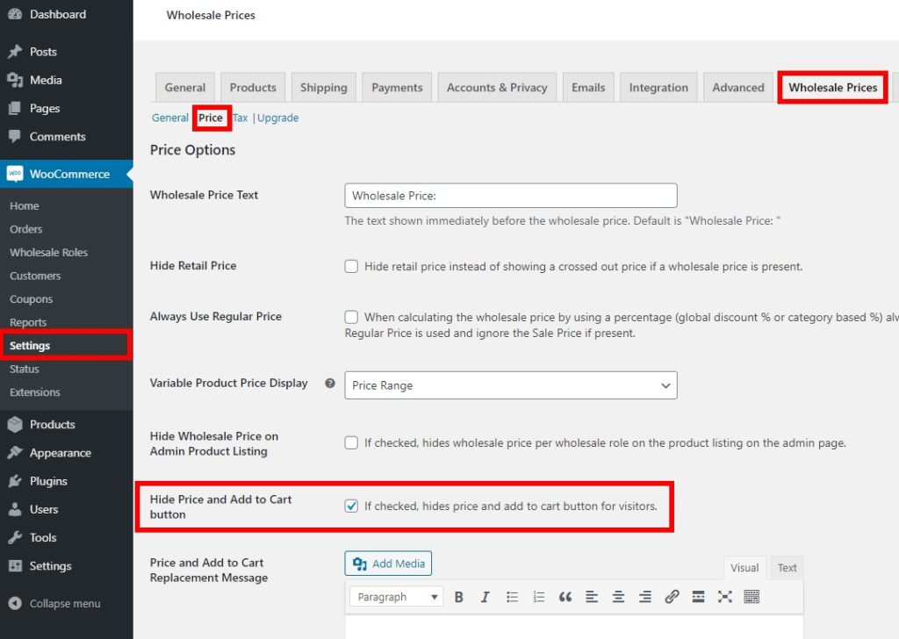The width and height of the screenshot is (899, 639).
Task: Open the Products settings tab
Action: click(x=253, y=88)
